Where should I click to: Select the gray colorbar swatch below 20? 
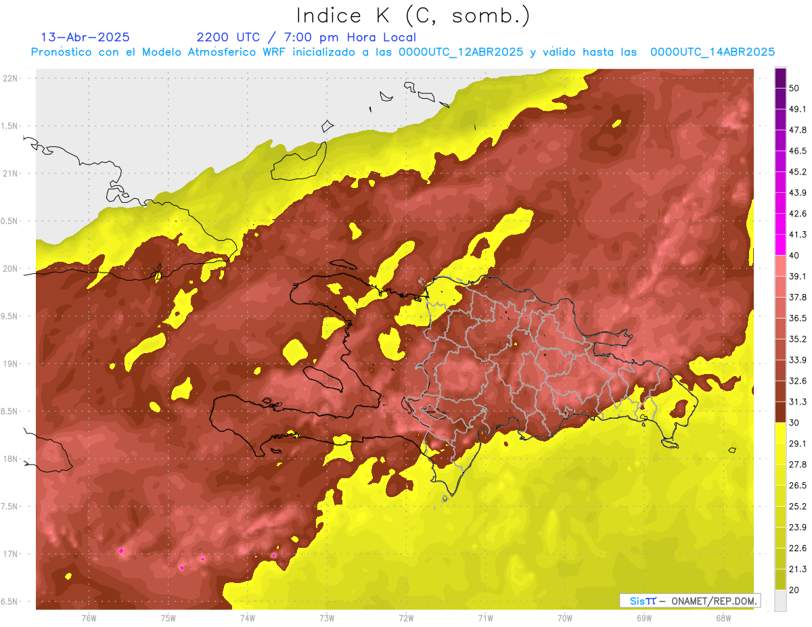coord(780,601)
